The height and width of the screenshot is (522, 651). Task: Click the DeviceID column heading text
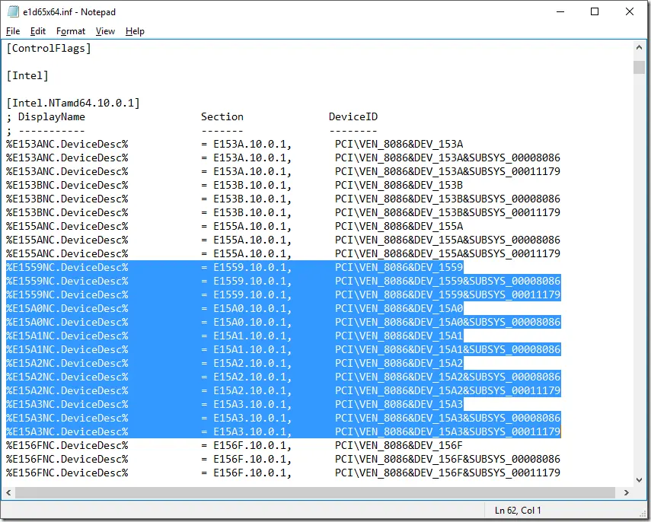click(353, 116)
